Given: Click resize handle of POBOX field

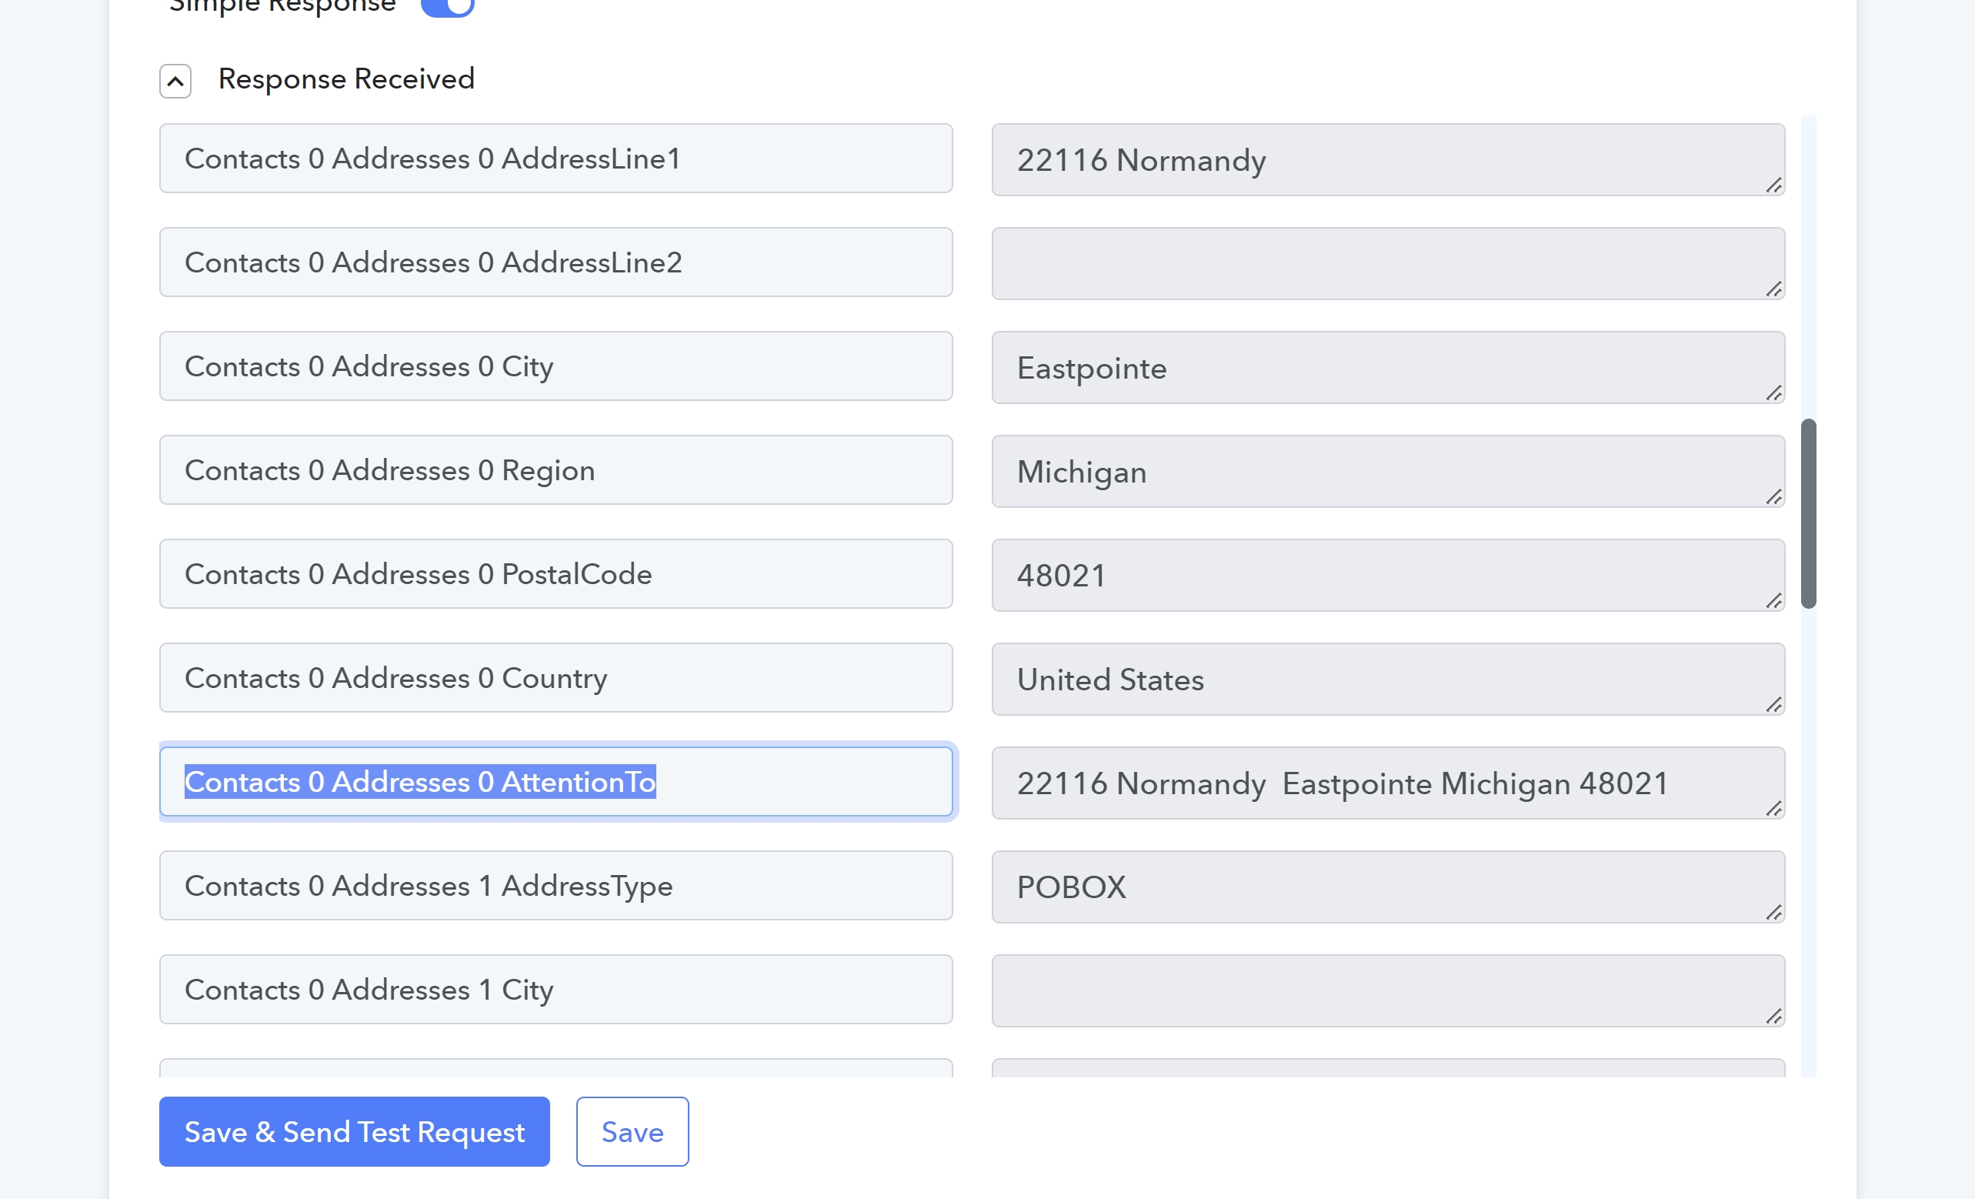Looking at the screenshot, I should tap(1774, 913).
